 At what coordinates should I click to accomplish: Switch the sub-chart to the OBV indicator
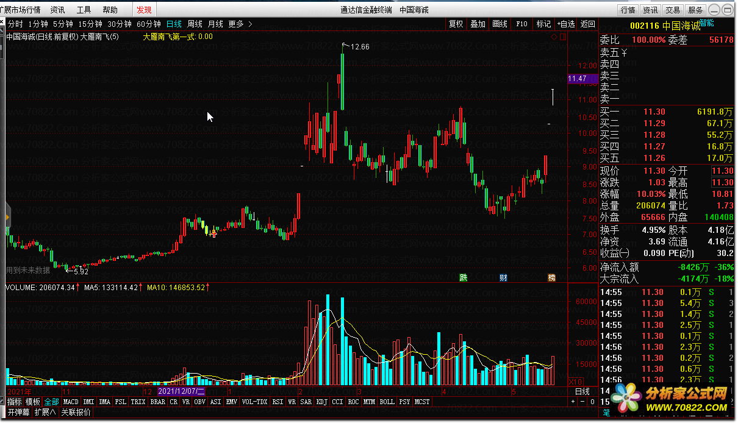pyautogui.click(x=200, y=402)
